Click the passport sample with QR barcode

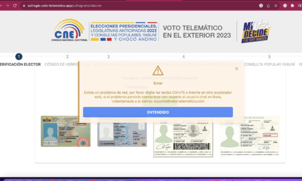pos(183,136)
